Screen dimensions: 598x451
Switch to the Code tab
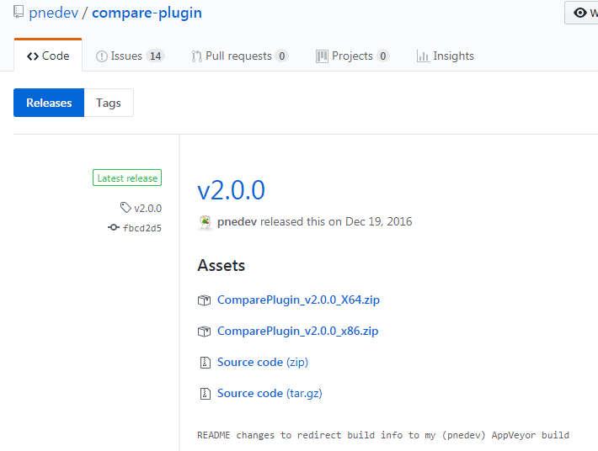tap(48, 56)
